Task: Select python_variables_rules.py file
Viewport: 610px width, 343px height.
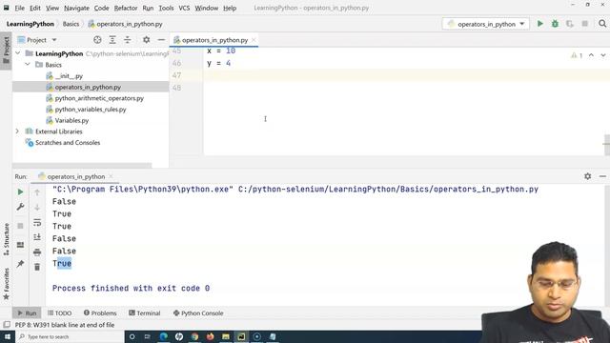Action: coord(91,110)
